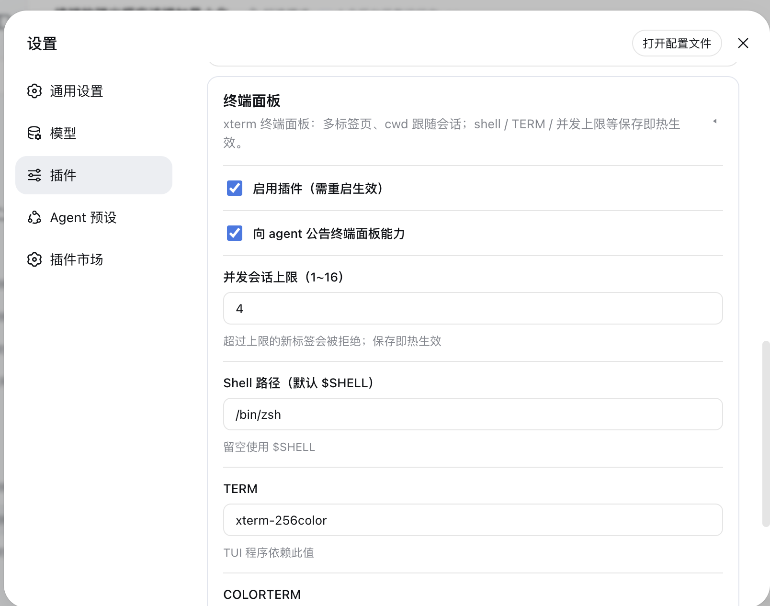
Task: Click the COLORTERM label
Action: [262, 595]
